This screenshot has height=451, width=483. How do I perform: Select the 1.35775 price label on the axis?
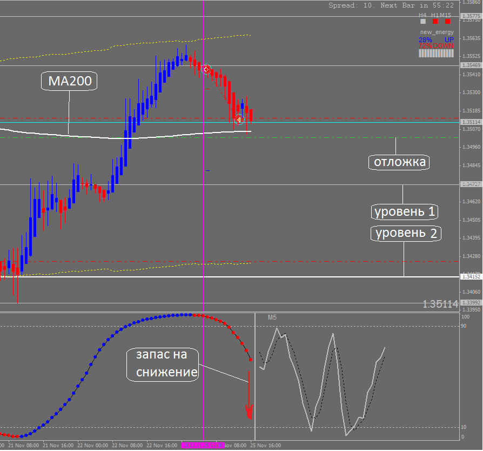(x=471, y=16)
